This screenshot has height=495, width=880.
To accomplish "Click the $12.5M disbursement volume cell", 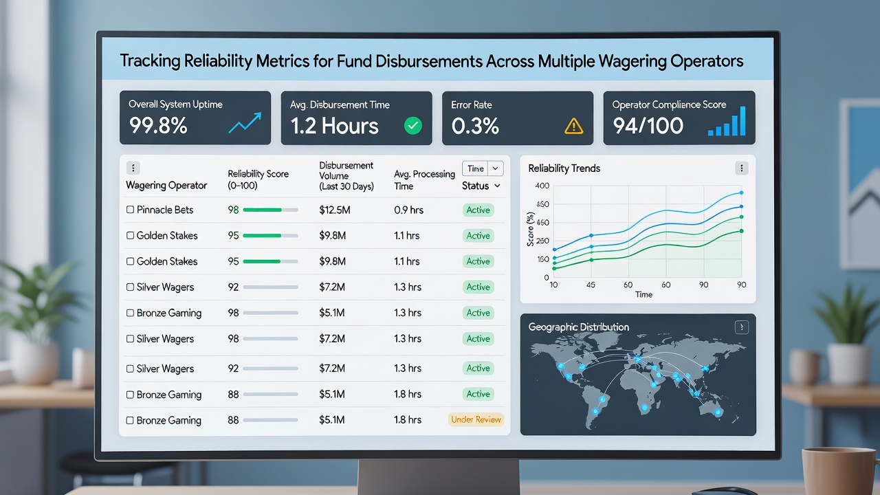I will [335, 210].
